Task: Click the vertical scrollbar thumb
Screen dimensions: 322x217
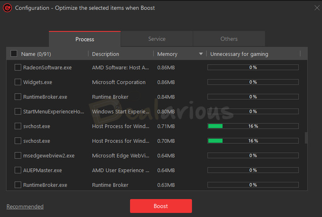Action: [x=306, y=138]
